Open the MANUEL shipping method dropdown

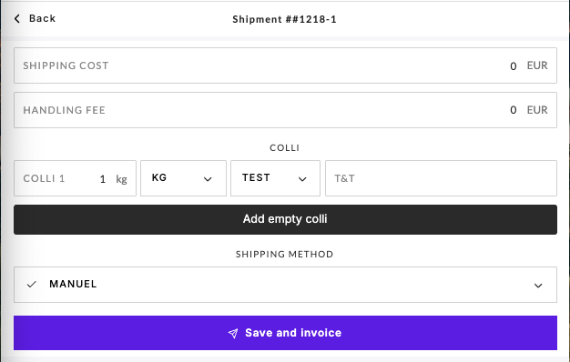pos(285,285)
